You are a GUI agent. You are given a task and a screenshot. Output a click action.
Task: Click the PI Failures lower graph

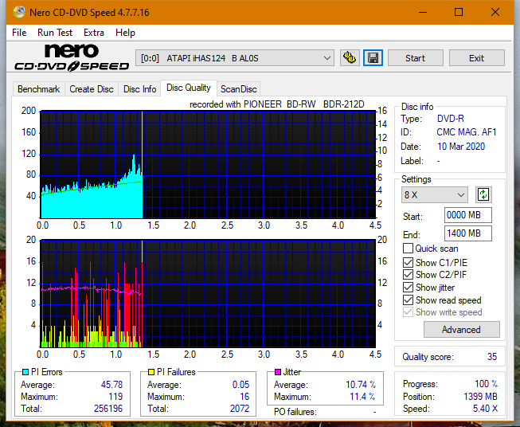208,294
